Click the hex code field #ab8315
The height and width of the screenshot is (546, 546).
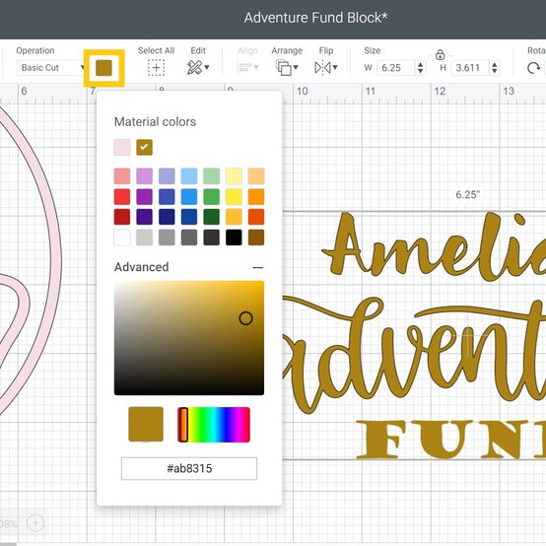[189, 468]
